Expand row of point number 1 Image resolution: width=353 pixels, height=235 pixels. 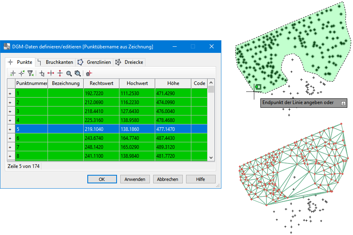click(x=10, y=94)
